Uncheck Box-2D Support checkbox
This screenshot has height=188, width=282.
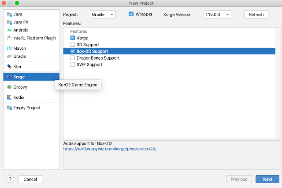point(72,51)
